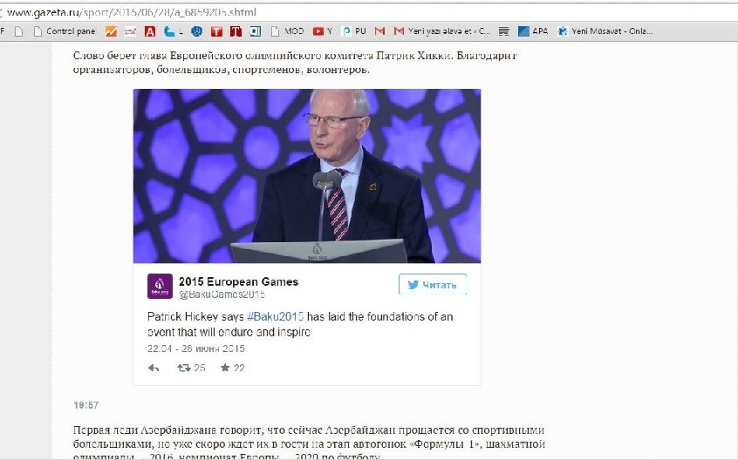Image resolution: width=738 pixels, height=460 pixels.
Task: Open the Yeni Müsavat bookmark
Action: pyautogui.click(x=605, y=31)
